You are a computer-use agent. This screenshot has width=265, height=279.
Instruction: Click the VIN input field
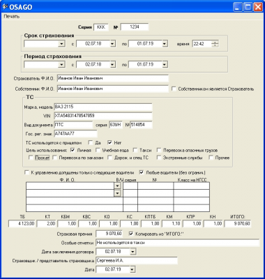[x=103, y=116]
